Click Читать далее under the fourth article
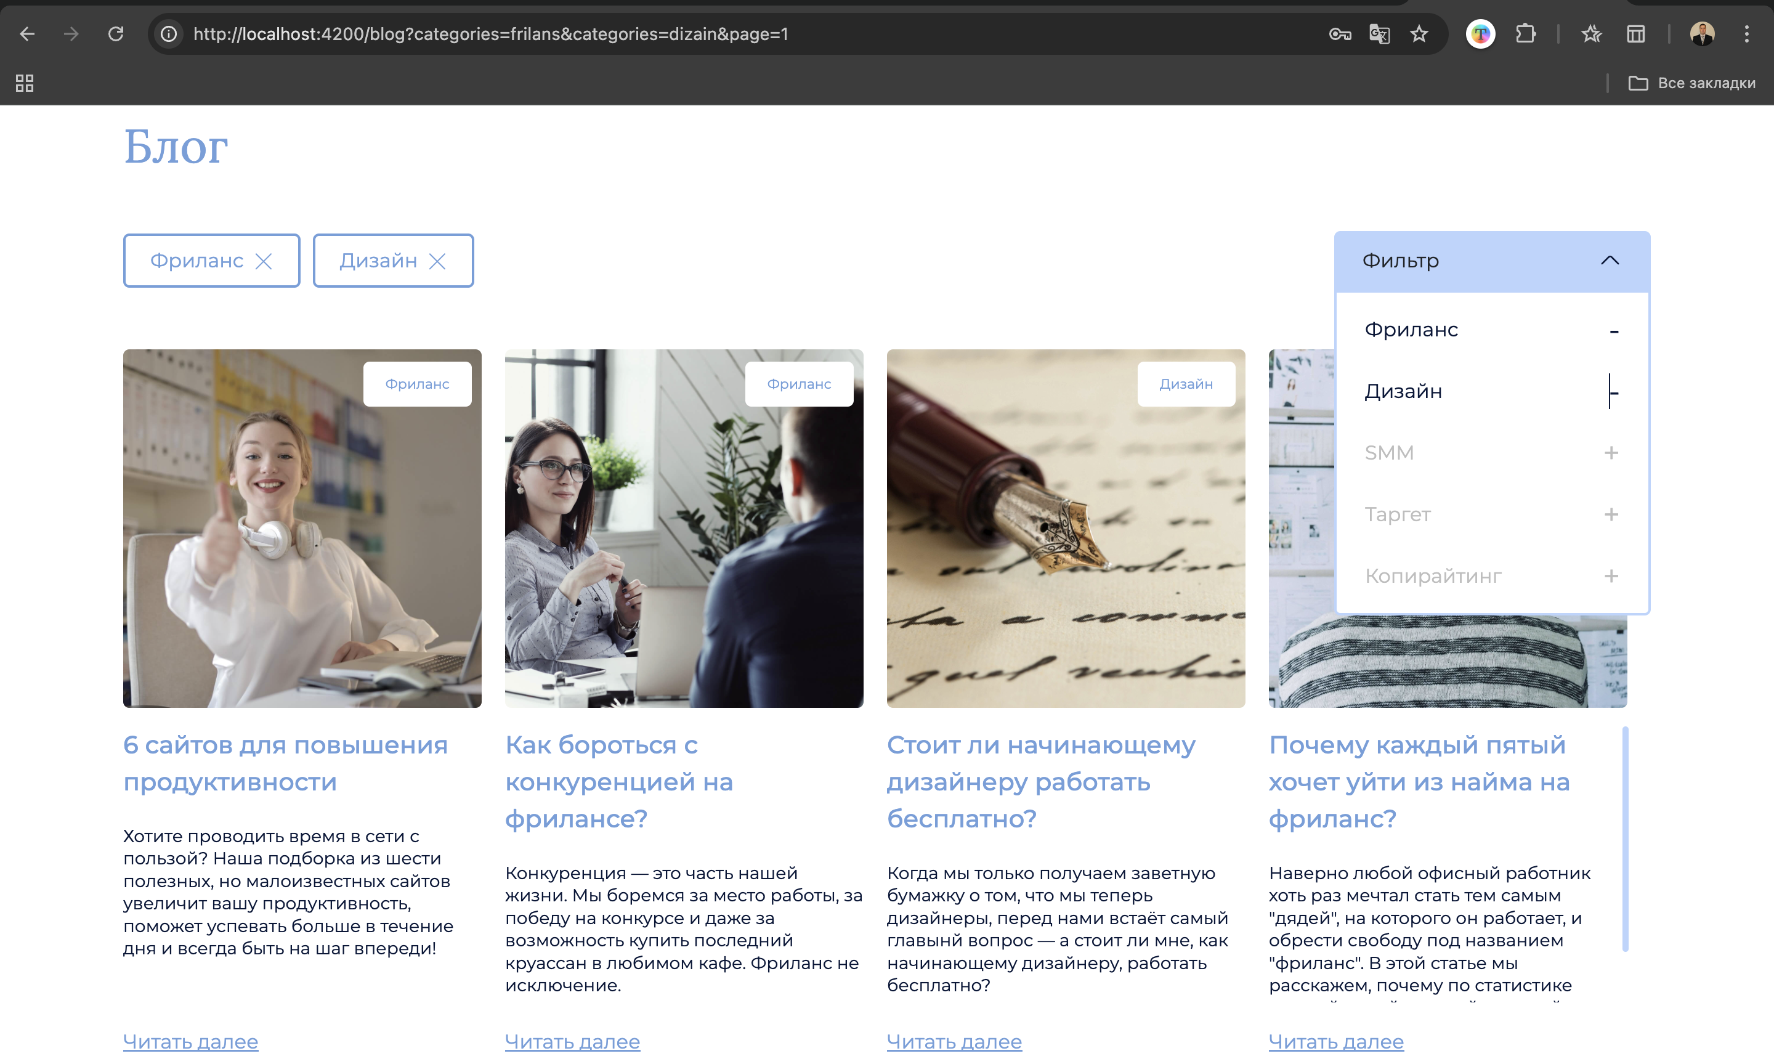The height and width of the screenshot is (1064, 1774). point(1337,1042)
